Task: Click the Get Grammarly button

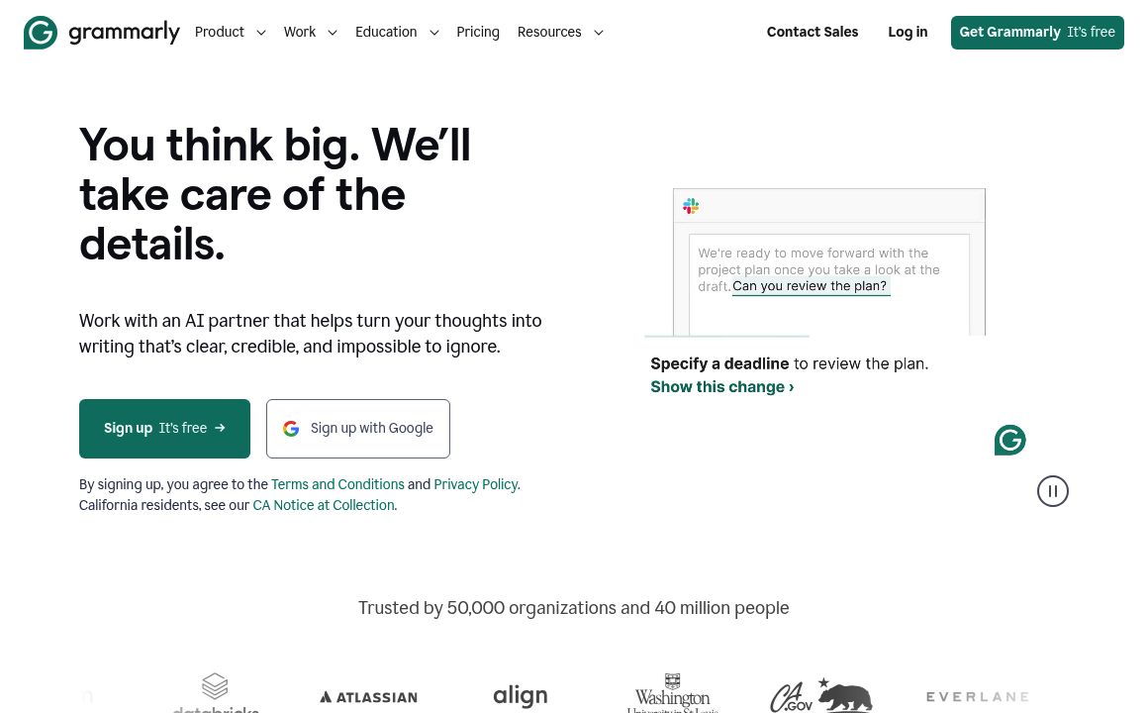Action: click(1037, 32)
